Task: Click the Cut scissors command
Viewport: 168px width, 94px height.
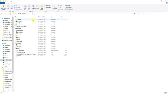Action: pos(16,5)
